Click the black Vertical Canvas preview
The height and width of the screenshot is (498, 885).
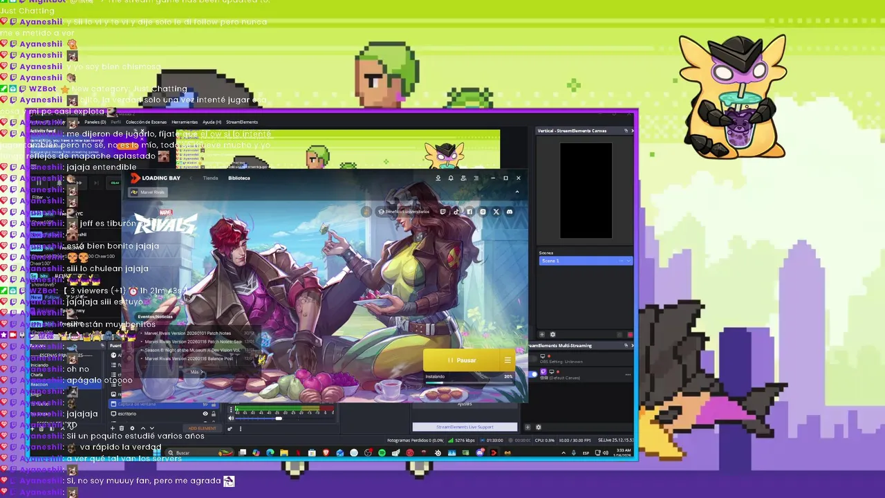586,190
